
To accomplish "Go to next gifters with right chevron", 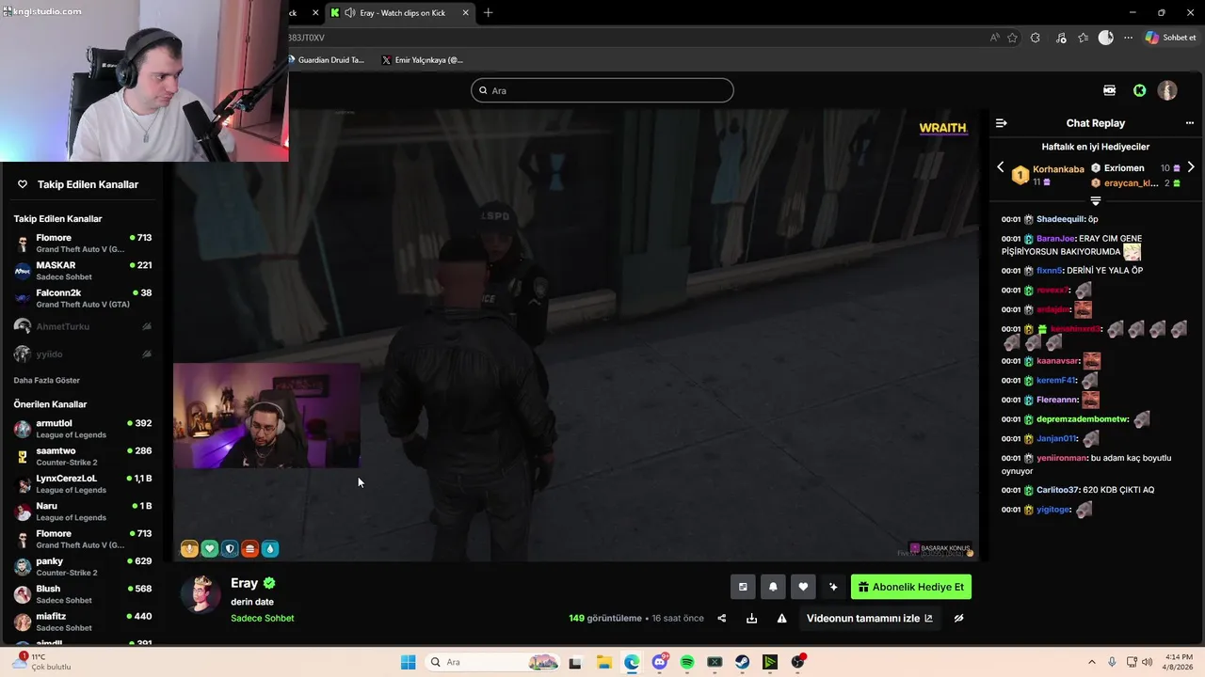I will [1191, 167].
